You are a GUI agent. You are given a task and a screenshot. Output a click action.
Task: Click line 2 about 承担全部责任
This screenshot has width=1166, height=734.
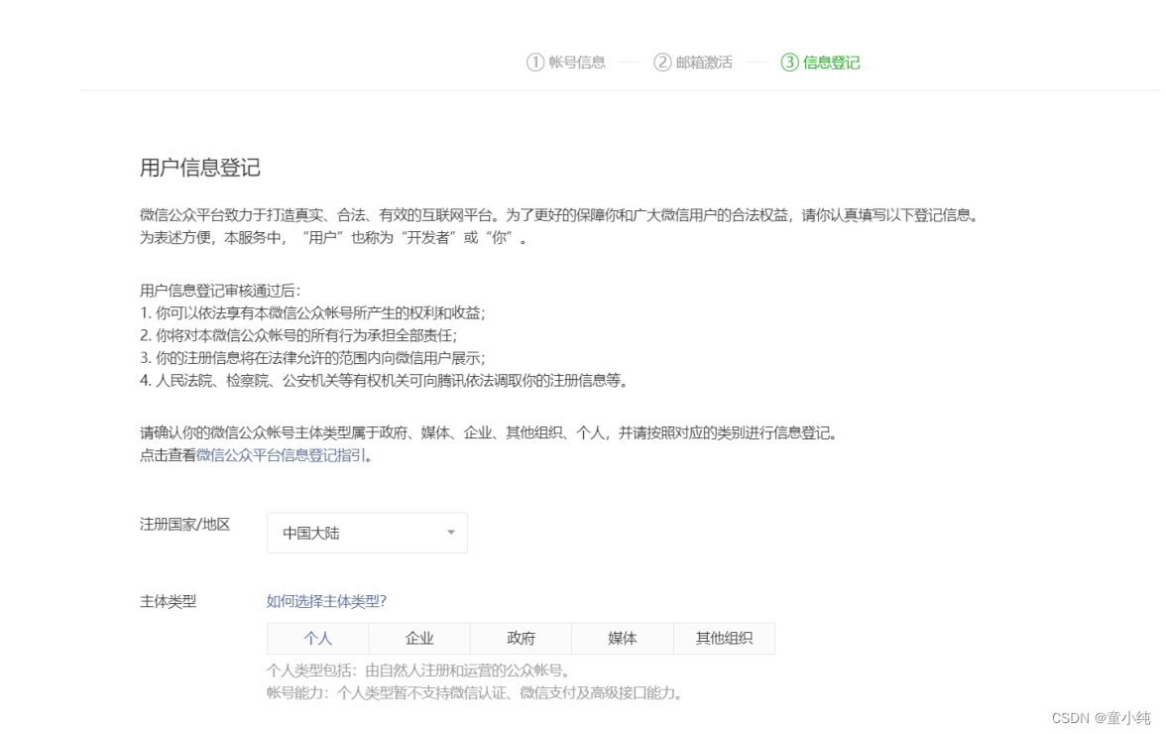point(299,335)
